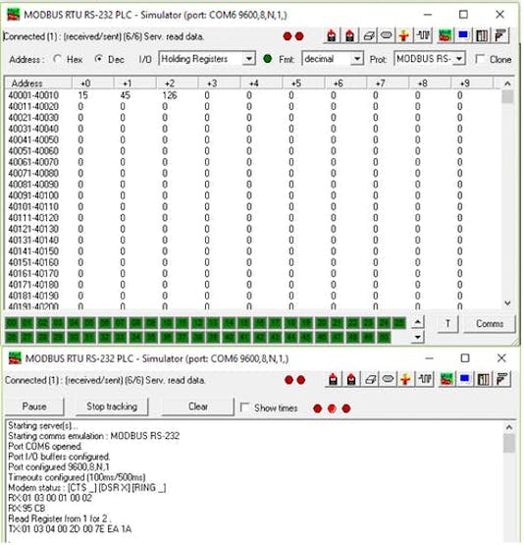Open serial connector icon in bottom window toolbar
Screen dimensions: 524x545
click(x=388, y=379)
